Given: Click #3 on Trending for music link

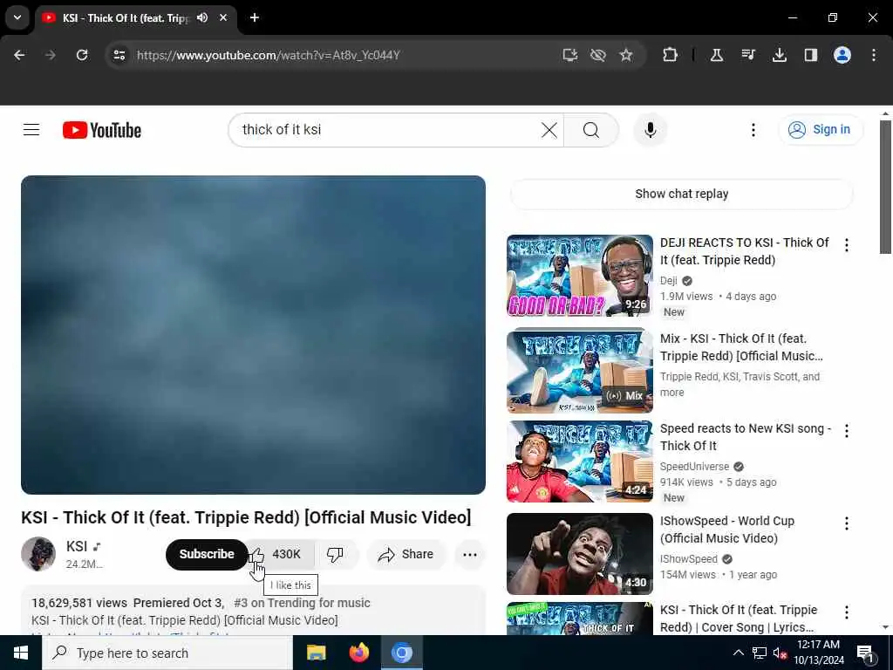Looking at the screenshot, I should 302,603.
